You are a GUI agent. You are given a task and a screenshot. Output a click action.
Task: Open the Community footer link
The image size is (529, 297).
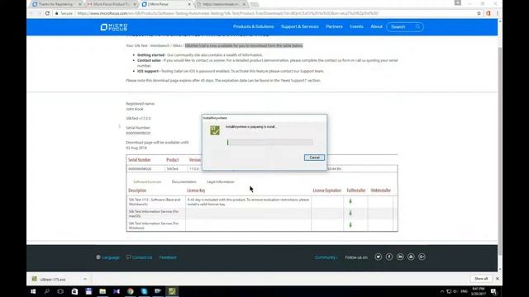coord(325,257)
